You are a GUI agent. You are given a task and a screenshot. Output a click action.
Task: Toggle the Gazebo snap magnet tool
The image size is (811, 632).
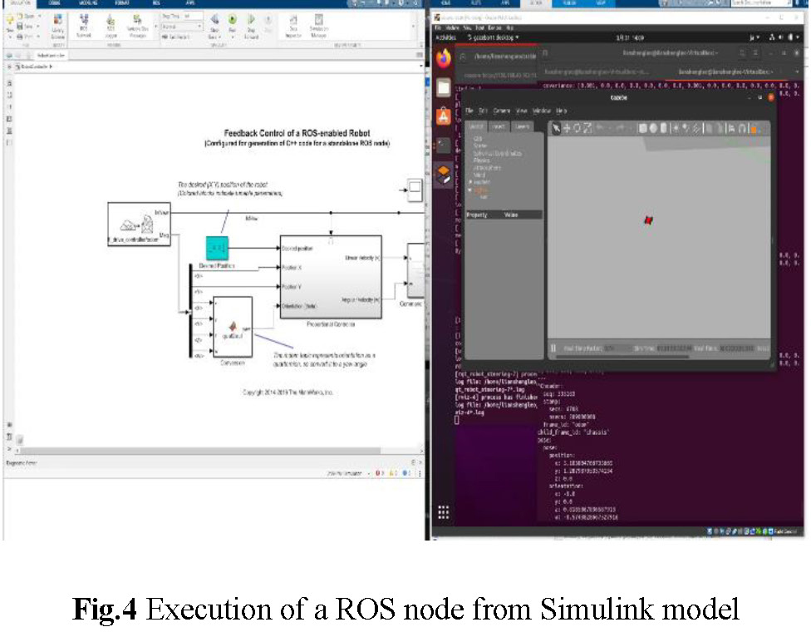742,128
